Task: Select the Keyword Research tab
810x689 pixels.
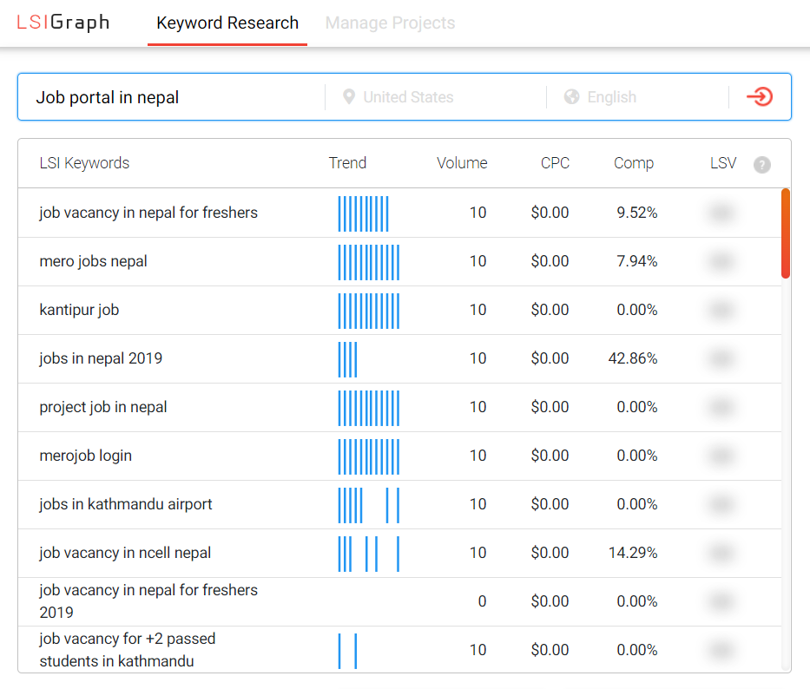Action: 227,23
